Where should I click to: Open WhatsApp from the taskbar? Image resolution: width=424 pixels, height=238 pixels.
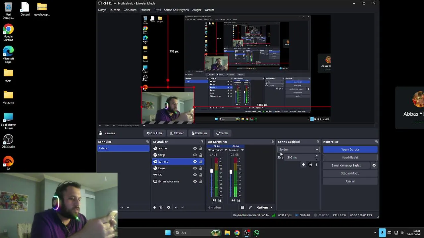pos(256,233)
